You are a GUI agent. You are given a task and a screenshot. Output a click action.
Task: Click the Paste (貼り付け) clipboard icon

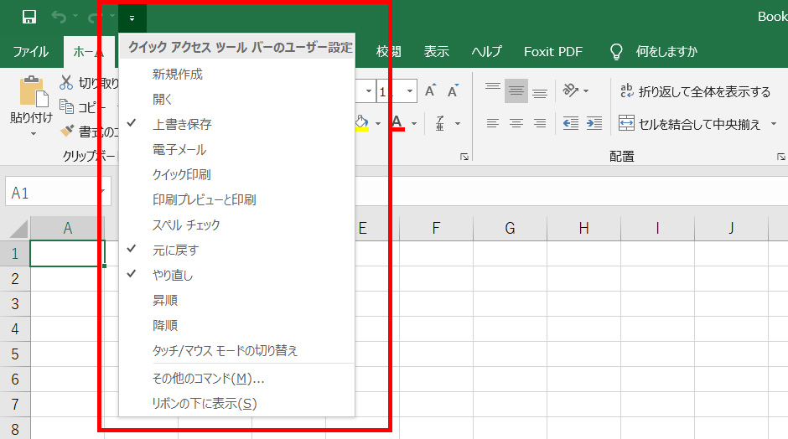point(34,92)
